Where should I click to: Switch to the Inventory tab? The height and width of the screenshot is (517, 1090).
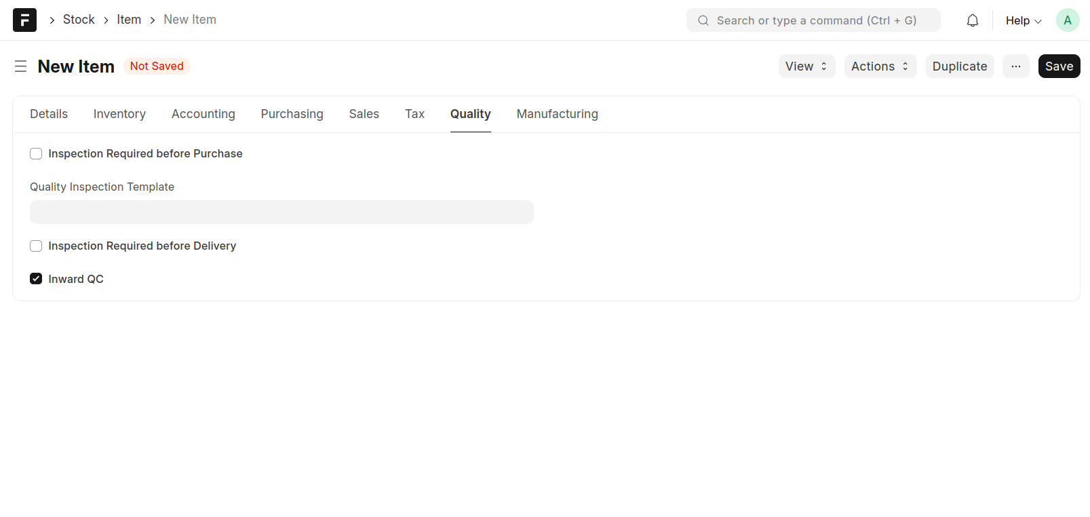(x=119, y=114)
